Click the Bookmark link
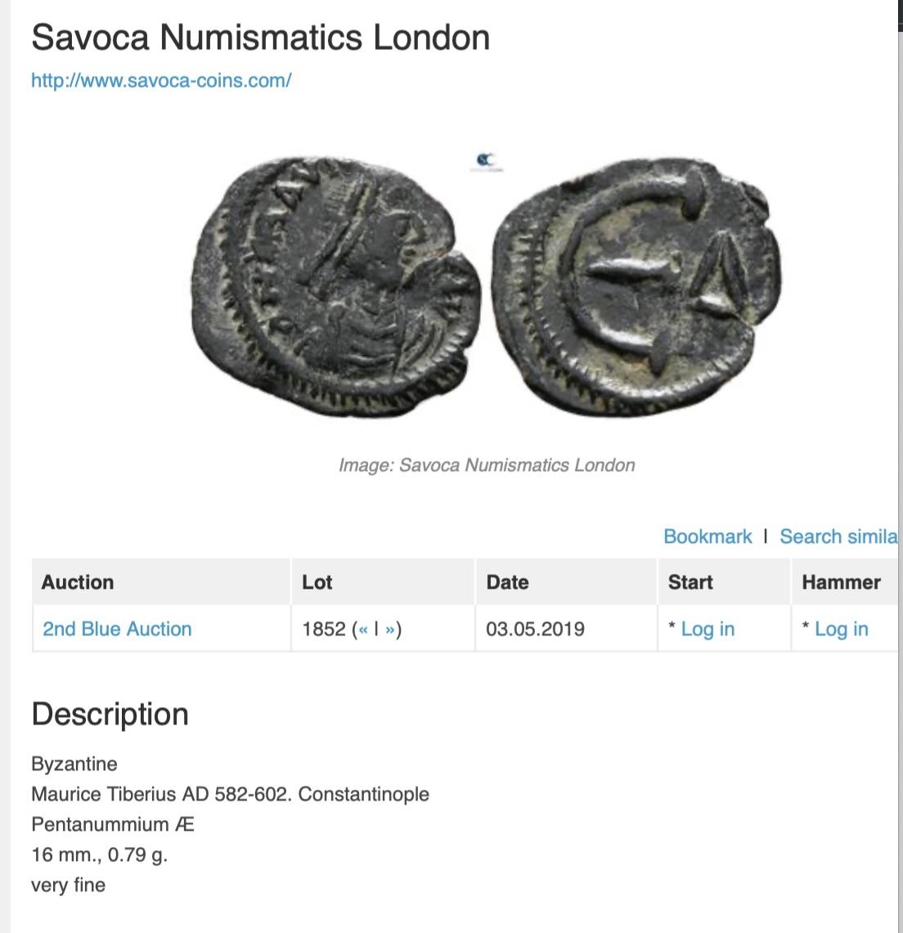 (x=708, y=536)
